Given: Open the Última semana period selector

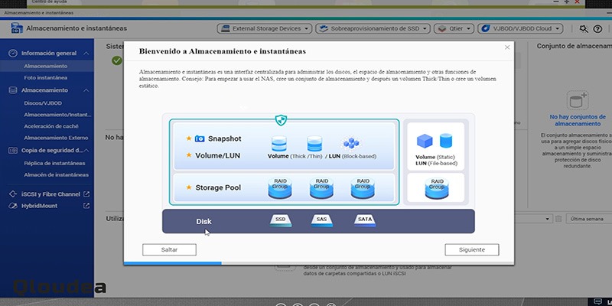Looking at the screenshot, I should [588, 219].
